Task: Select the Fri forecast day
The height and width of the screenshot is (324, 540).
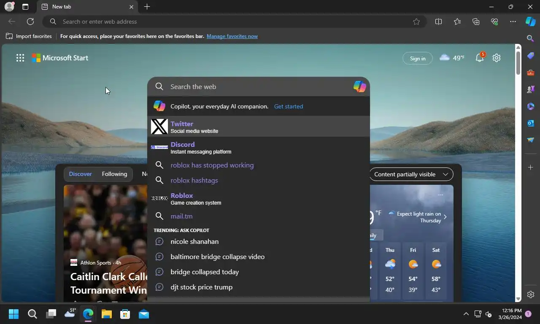Action: click(413, 271)
